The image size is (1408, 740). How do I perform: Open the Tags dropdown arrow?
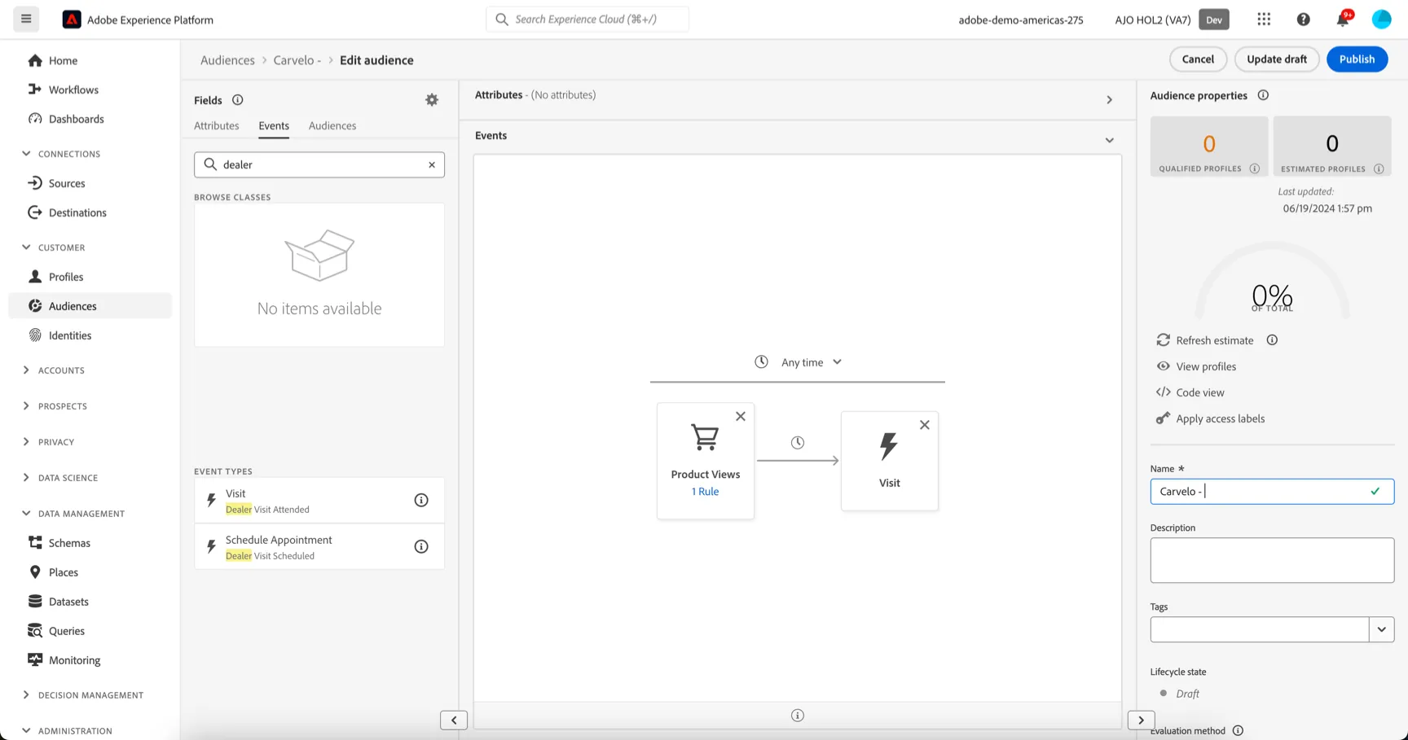pyautogui.click(x=1382, y=629)
